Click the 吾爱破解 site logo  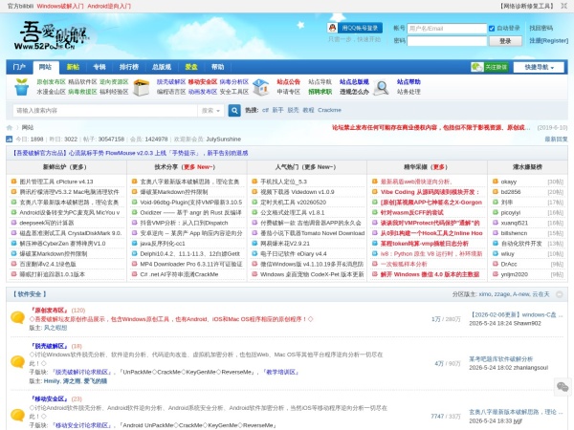(52, 36)
